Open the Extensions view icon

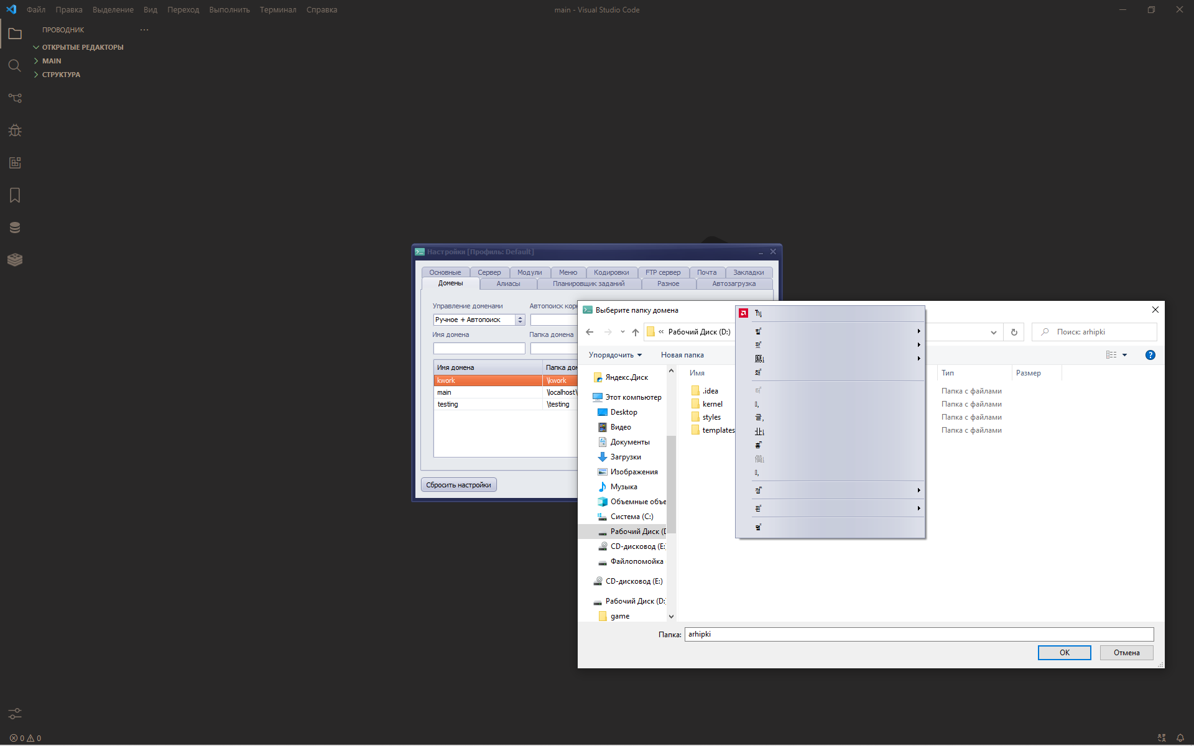[x=15, y=163]
